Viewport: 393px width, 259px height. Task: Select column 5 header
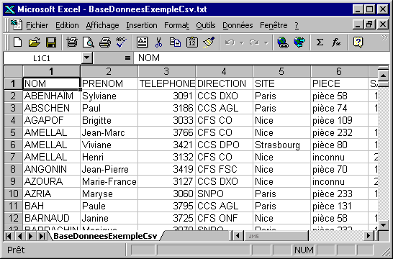[281, 71]
